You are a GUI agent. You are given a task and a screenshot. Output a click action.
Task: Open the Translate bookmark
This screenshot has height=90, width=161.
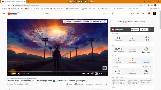click(x=45, y=9)
